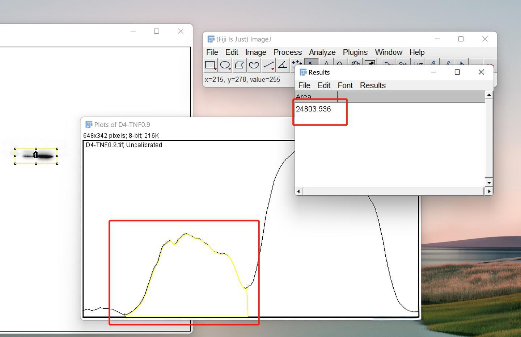The width and height of the screenshot is (521, 337).
Task: Select the Rectangle selection tool
Action: (210, 65)
